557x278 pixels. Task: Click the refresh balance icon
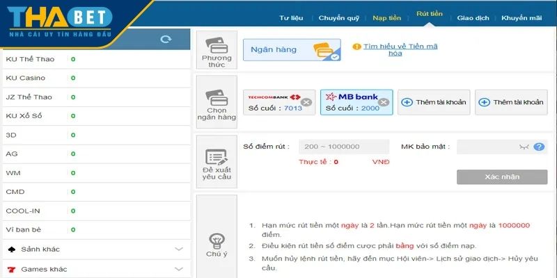click(x=166, y=39)
